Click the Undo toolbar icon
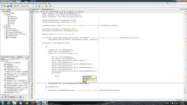This screenshot has height=105, width=187. point(15,6)
